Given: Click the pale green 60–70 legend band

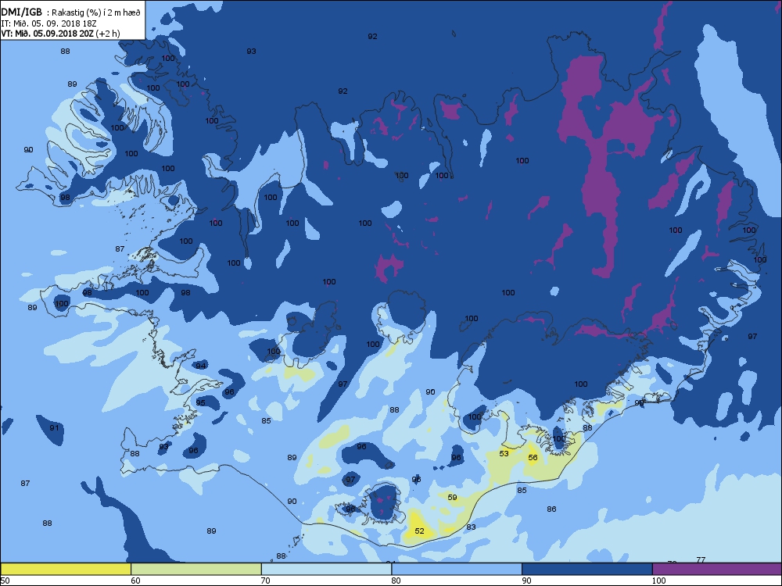Looking at the screenshot, I should (x=196, y=569).
